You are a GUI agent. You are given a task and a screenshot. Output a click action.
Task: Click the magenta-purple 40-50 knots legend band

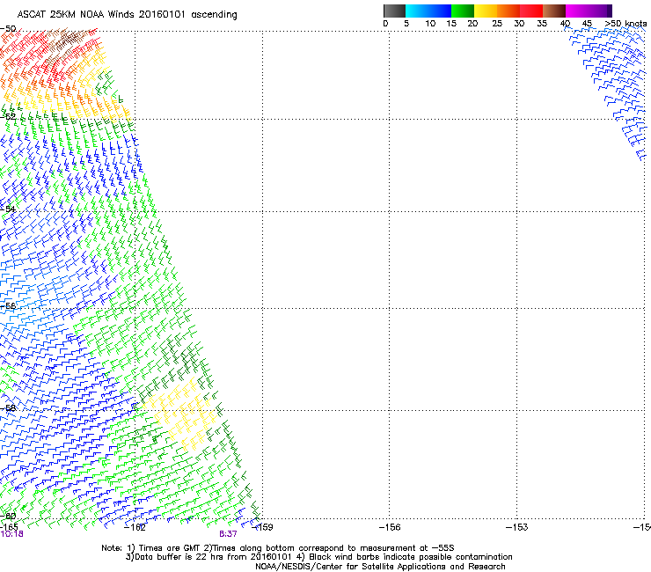coord(589,11)
